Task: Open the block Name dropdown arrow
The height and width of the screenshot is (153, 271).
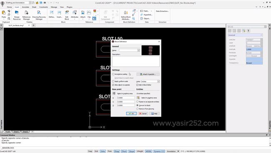Action: (x=138, y=50)
